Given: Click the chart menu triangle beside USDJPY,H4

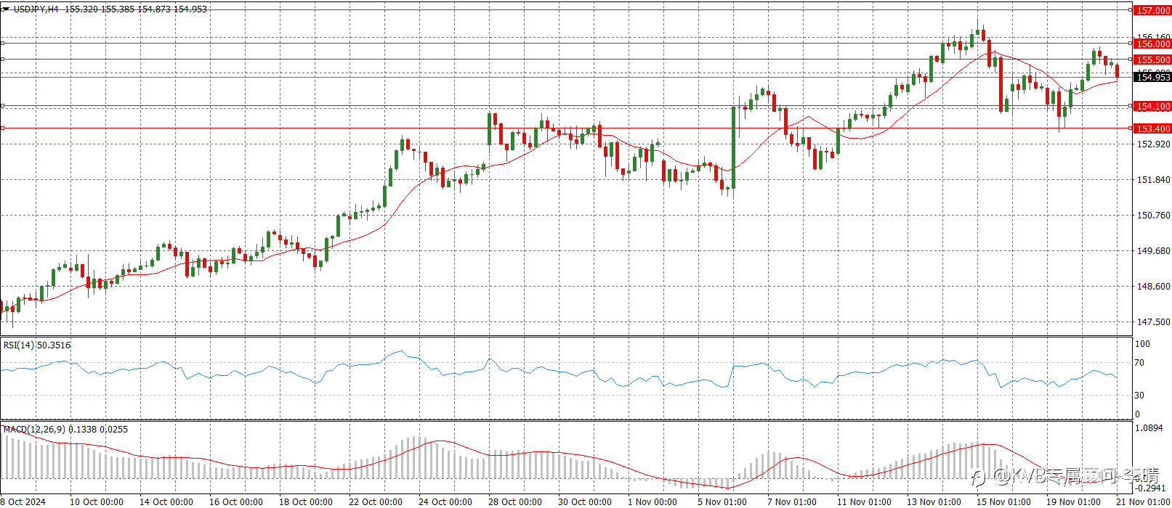Looking at the screenshot, I should pos(6,9).
